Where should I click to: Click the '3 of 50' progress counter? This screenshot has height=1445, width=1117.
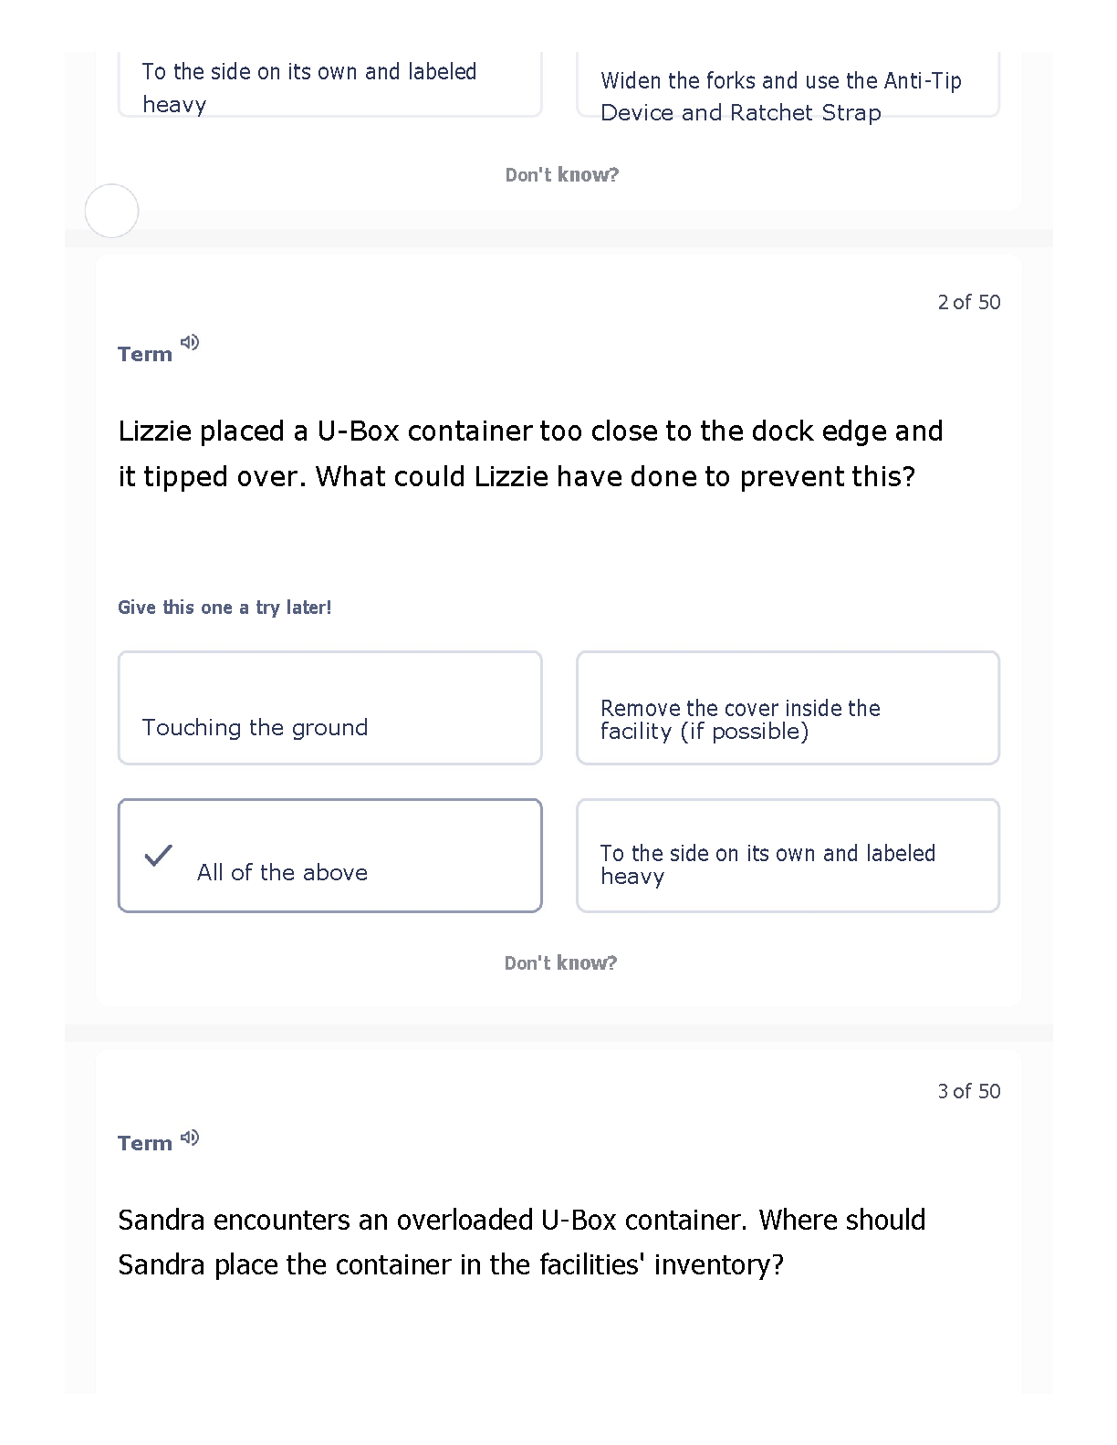pos(969,1091)
